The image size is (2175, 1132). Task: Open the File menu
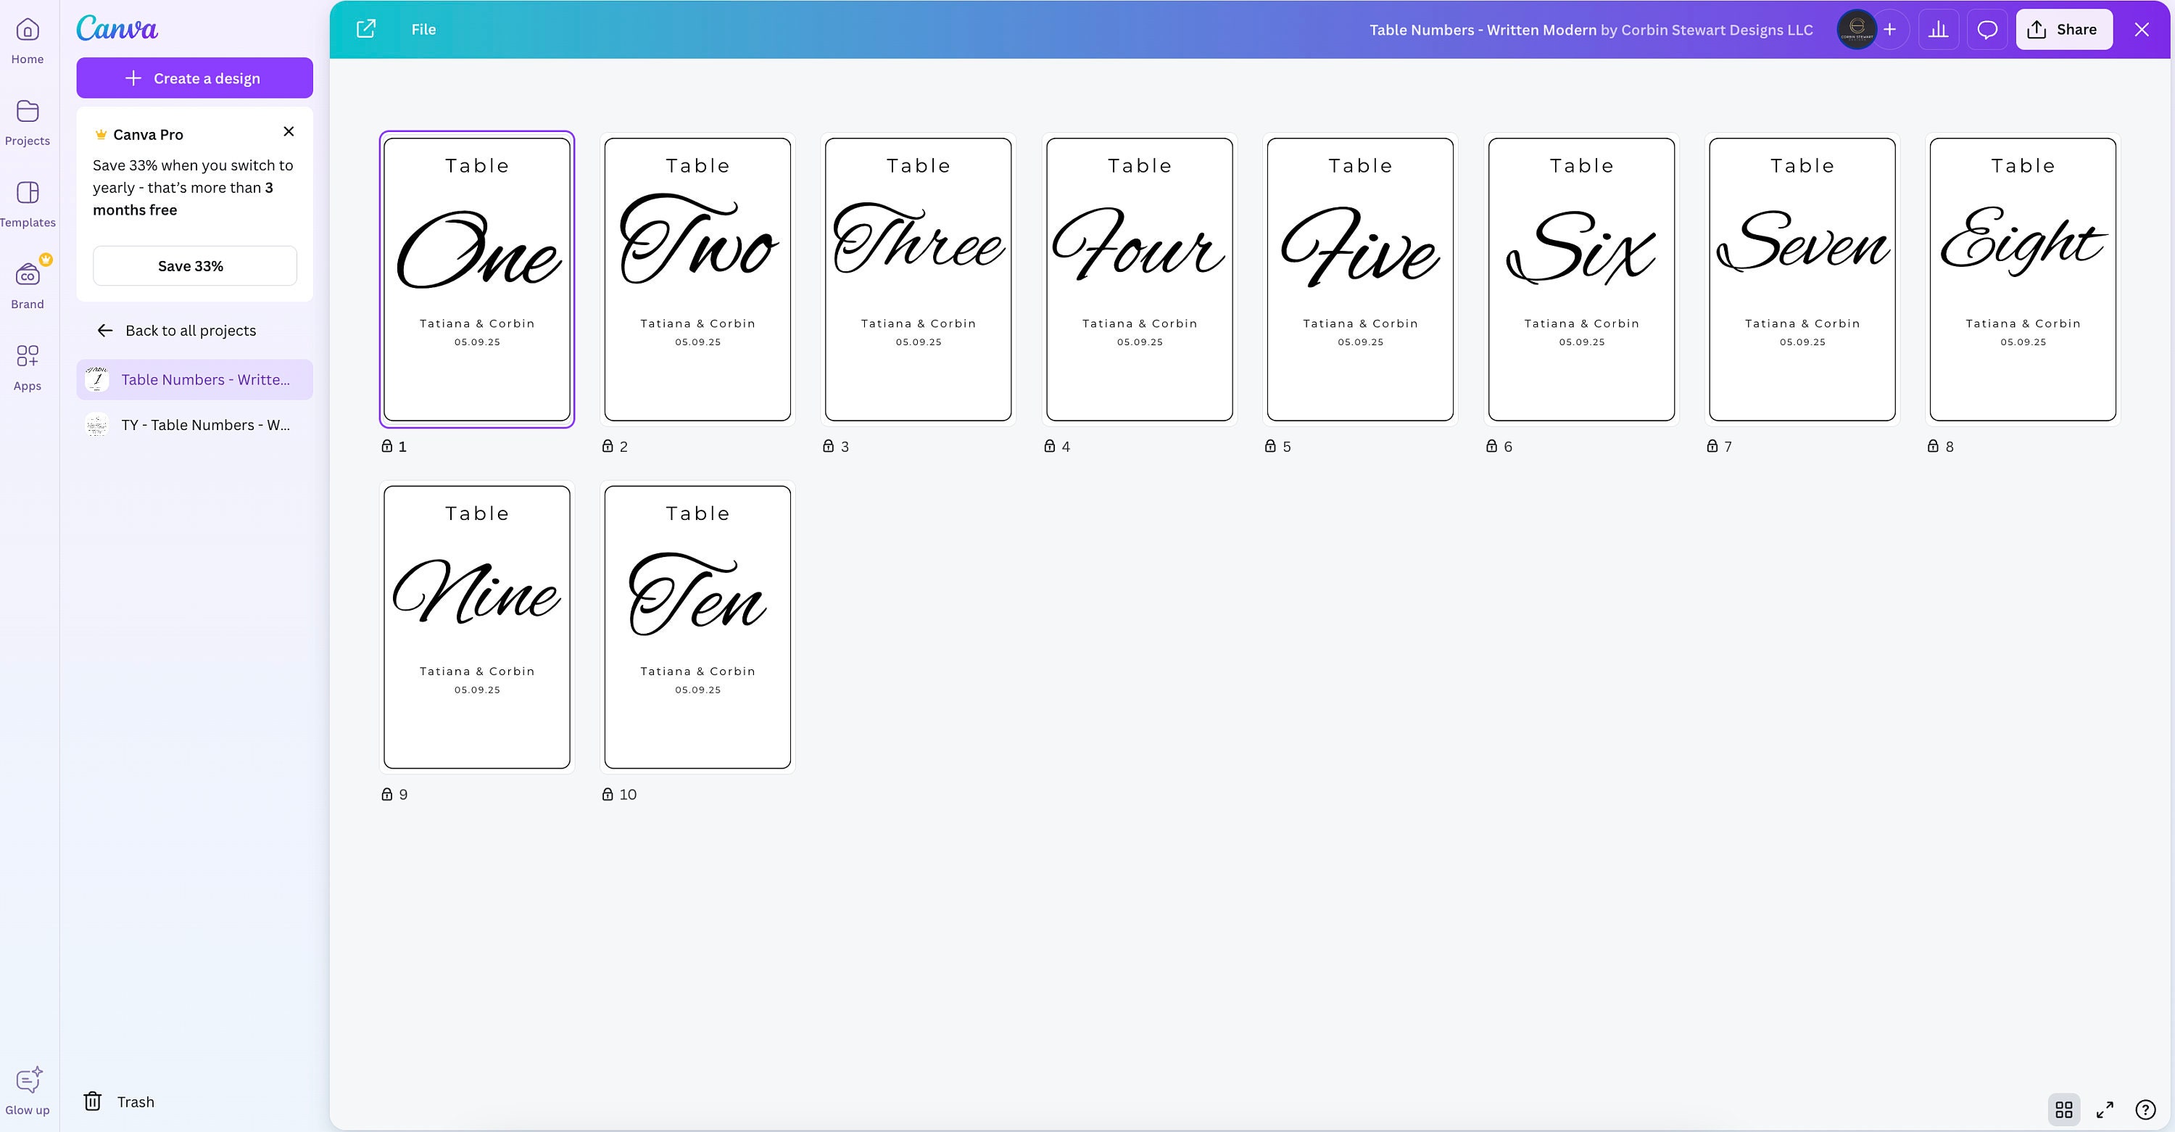424,30
